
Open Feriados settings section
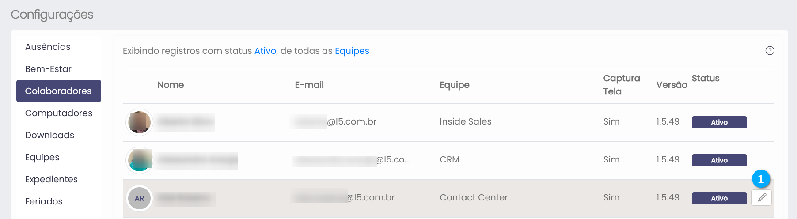point(44,201)
